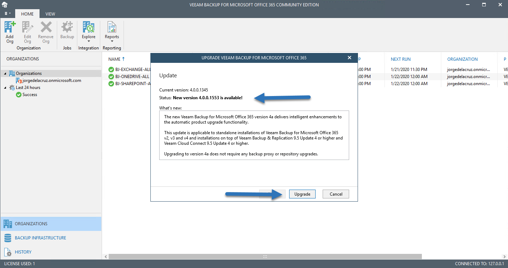The image size is (508, 268).
Task: Click the Add Org toolbar icon
Action: [10, 28]
